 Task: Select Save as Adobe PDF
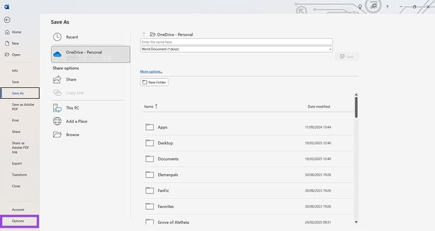coord(19,108)
